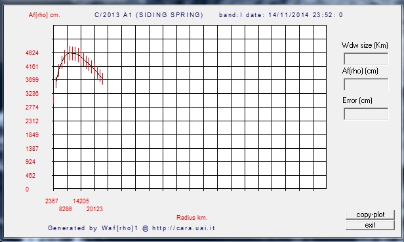Click the exit button
The height and width of the screenshot is (242, 404).
tap(370, 225)
